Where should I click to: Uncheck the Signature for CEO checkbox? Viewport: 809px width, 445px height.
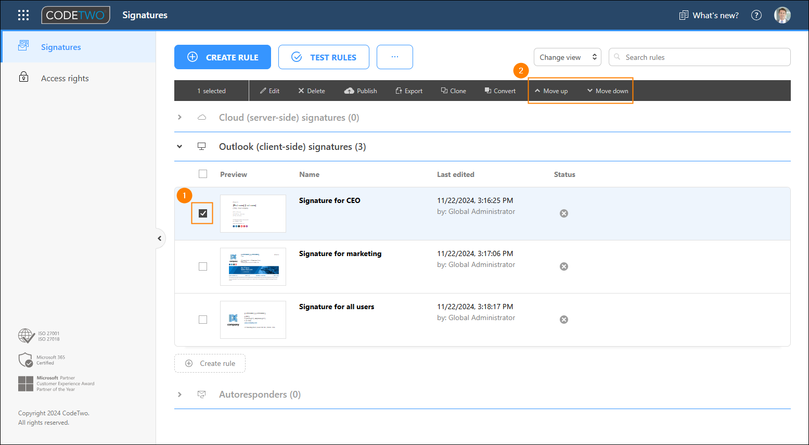click(203, 213)
